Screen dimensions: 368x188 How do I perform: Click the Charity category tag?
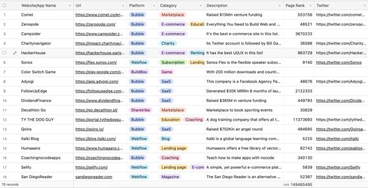(168, 44)
